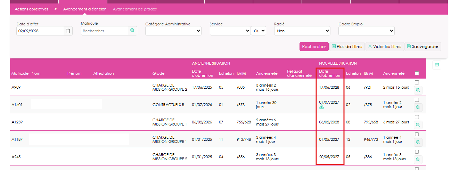This screenshot has height=170, width=451.
Task: Select matricule cell A1259
Action: [x=17, y=122]
